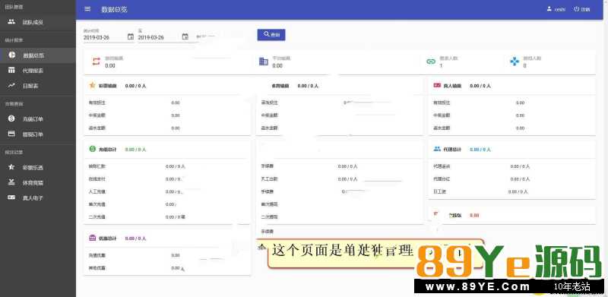608x297 pixels.
Task: Open the 充值订单 dollar sign sidebar item
Action: pos(37,119)
